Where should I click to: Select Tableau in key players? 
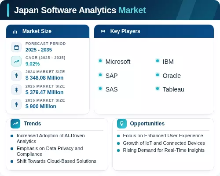173,89
